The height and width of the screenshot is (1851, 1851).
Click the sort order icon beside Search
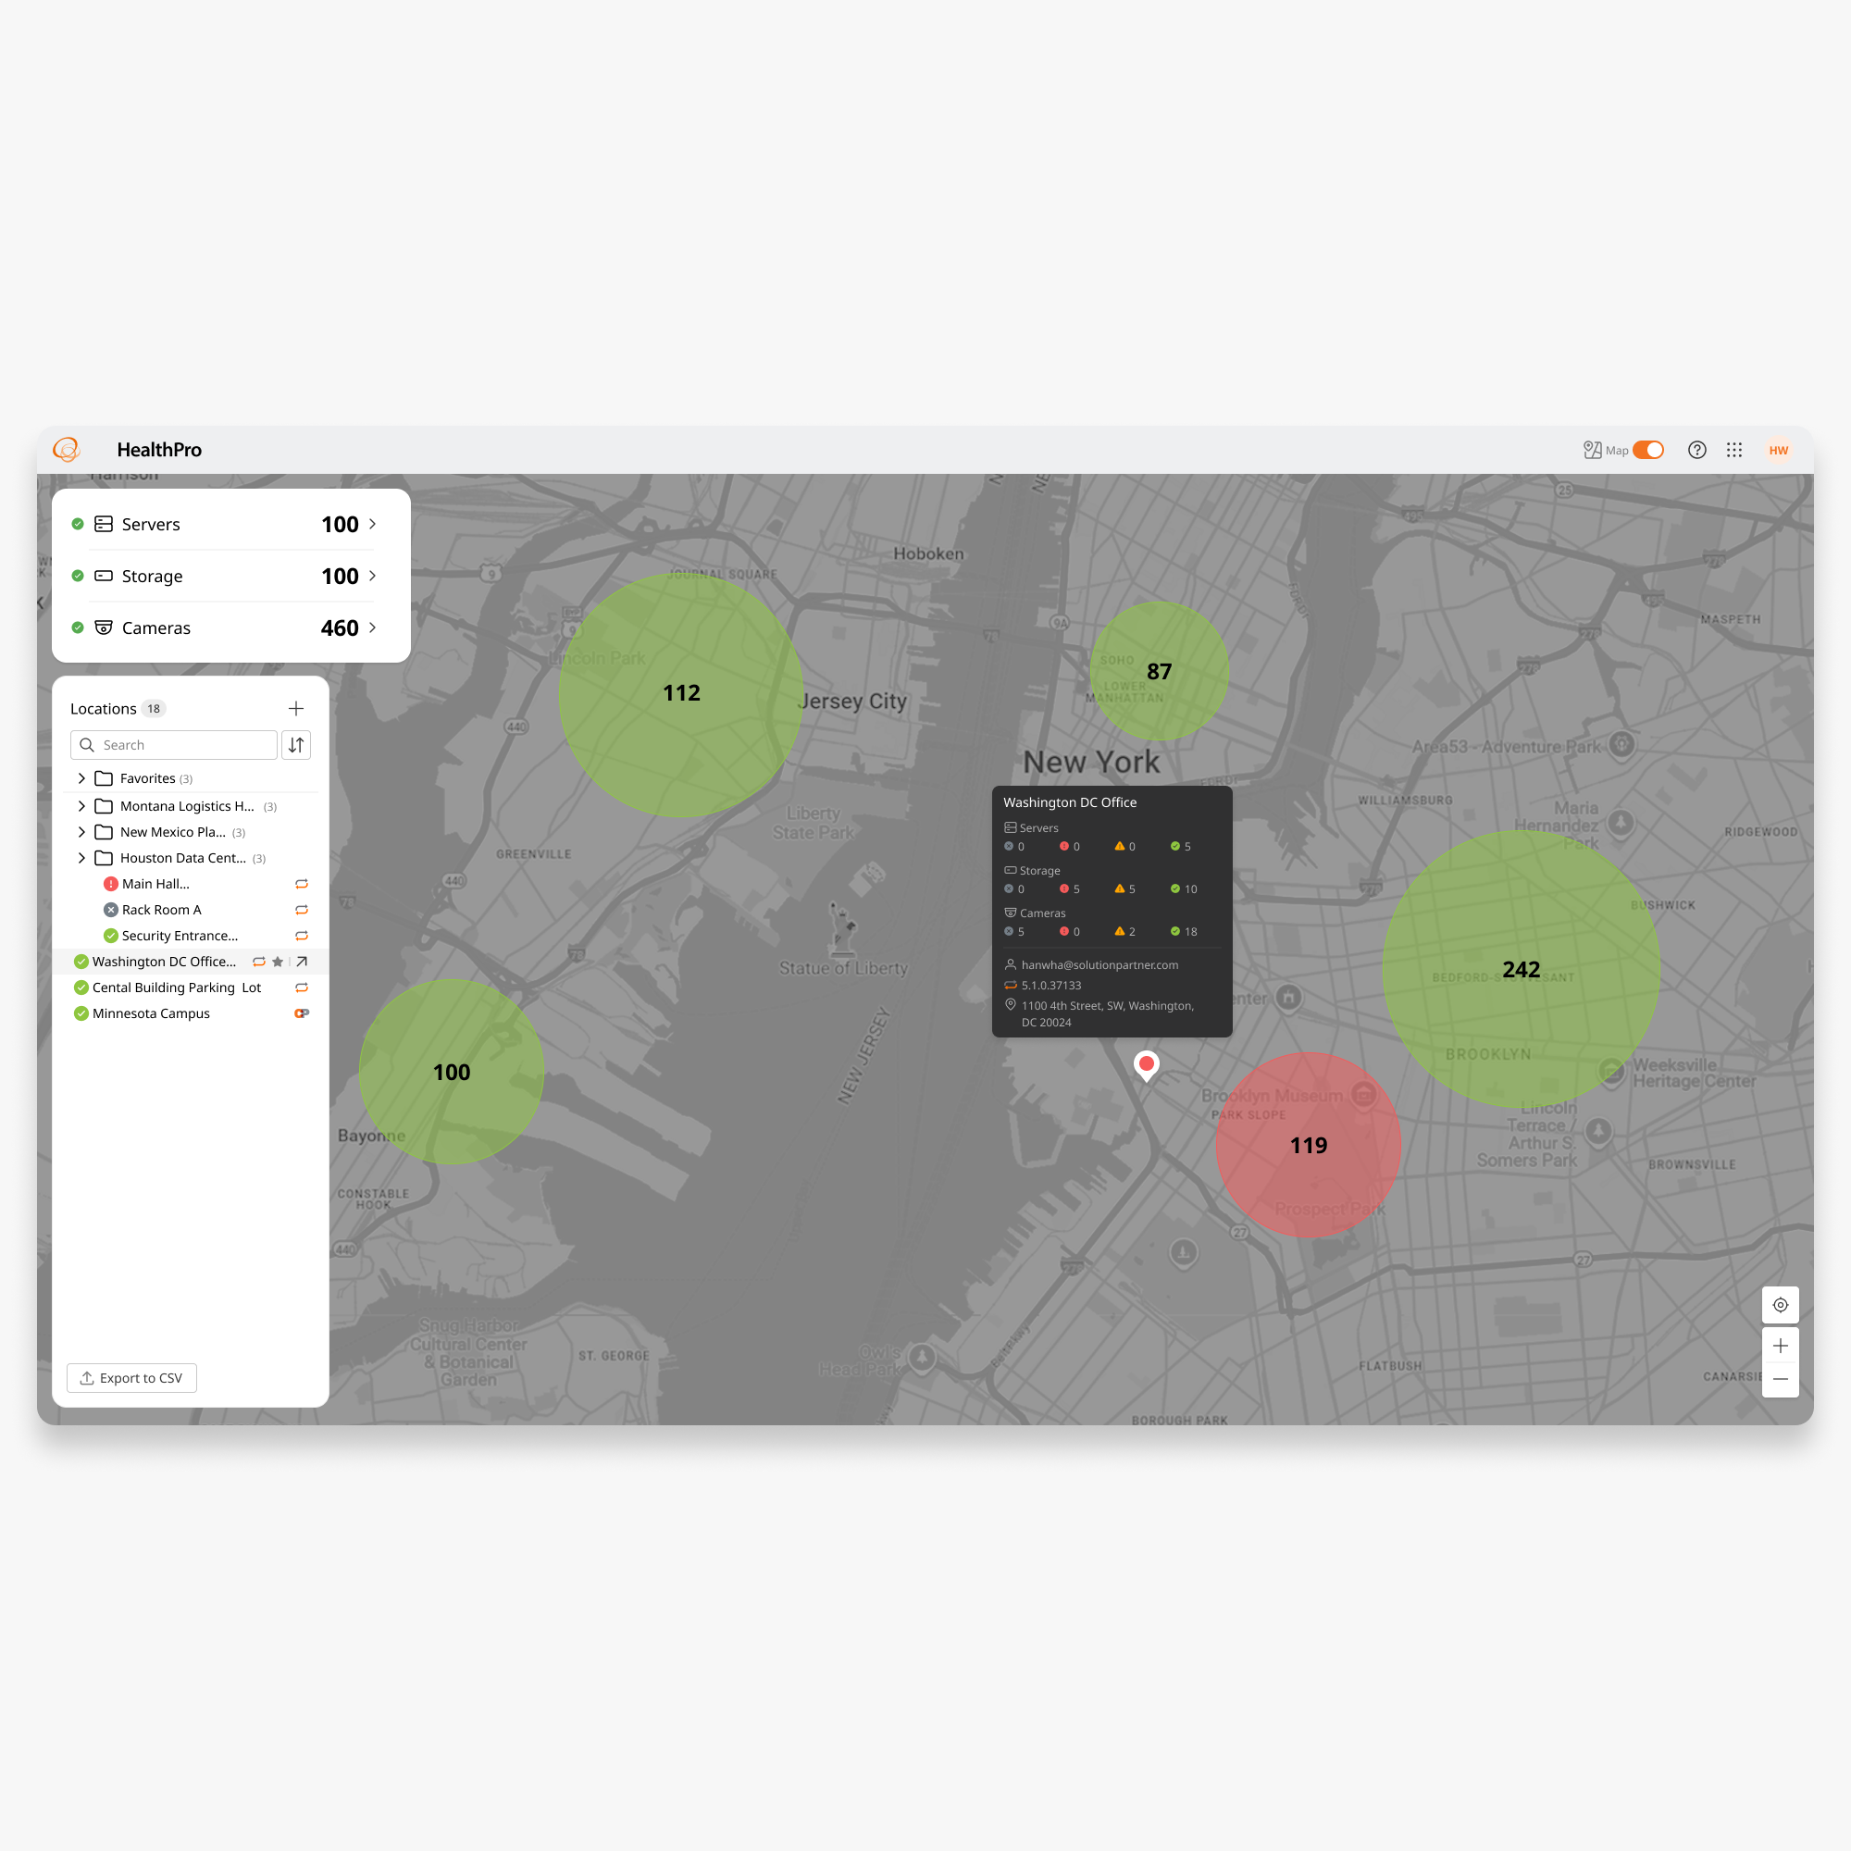[x=296, y=744]
